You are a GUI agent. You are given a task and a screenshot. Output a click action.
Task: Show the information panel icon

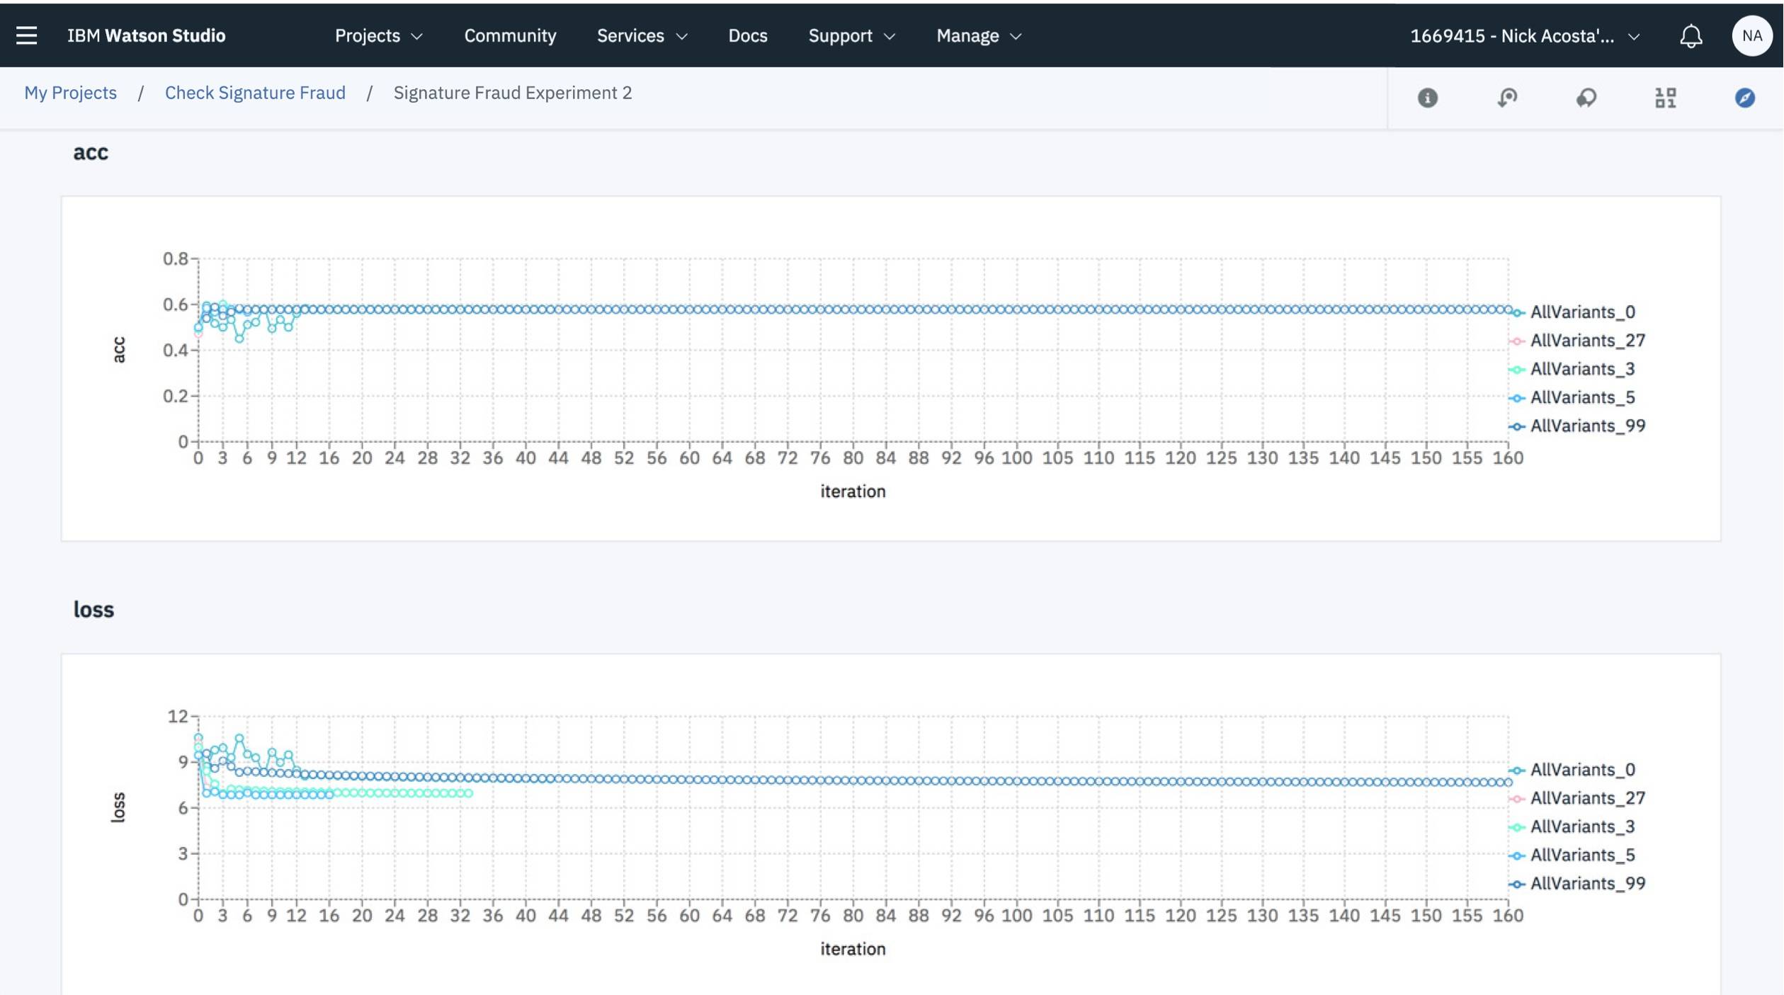1427,98
